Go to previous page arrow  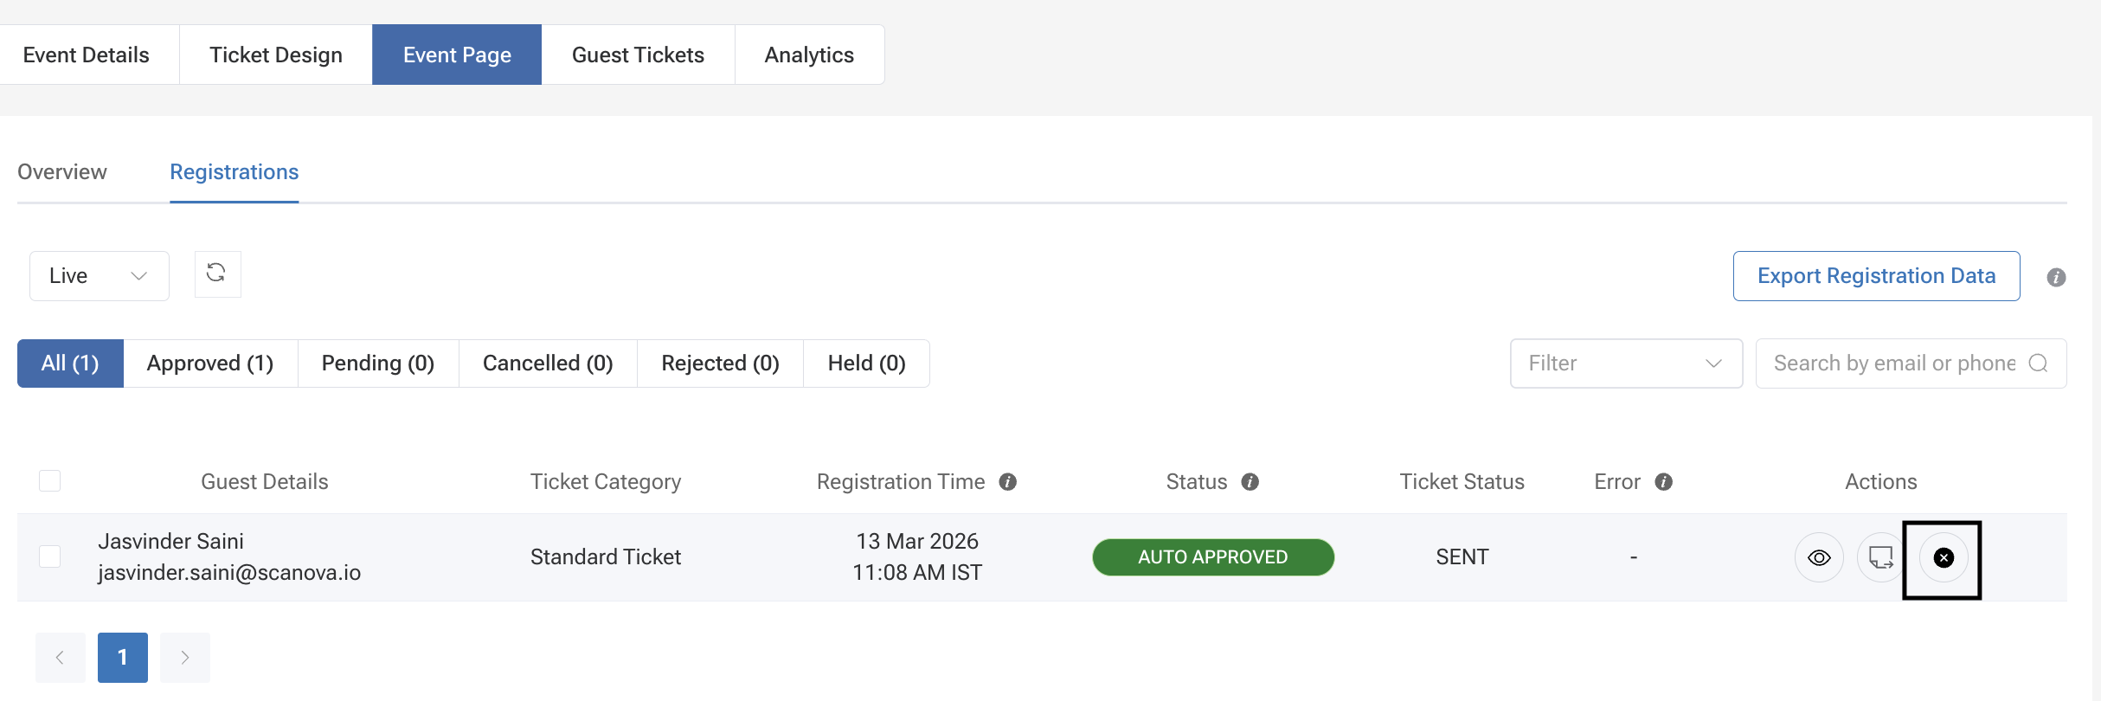[61, 658]
